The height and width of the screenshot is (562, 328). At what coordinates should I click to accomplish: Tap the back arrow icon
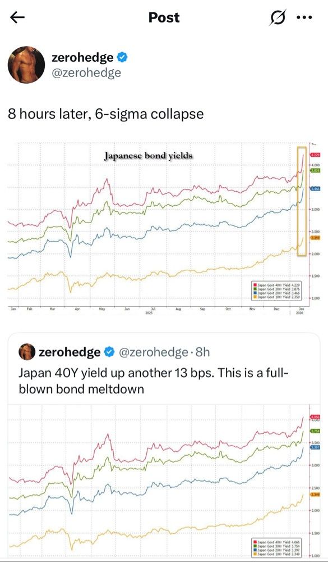(17, 17)
